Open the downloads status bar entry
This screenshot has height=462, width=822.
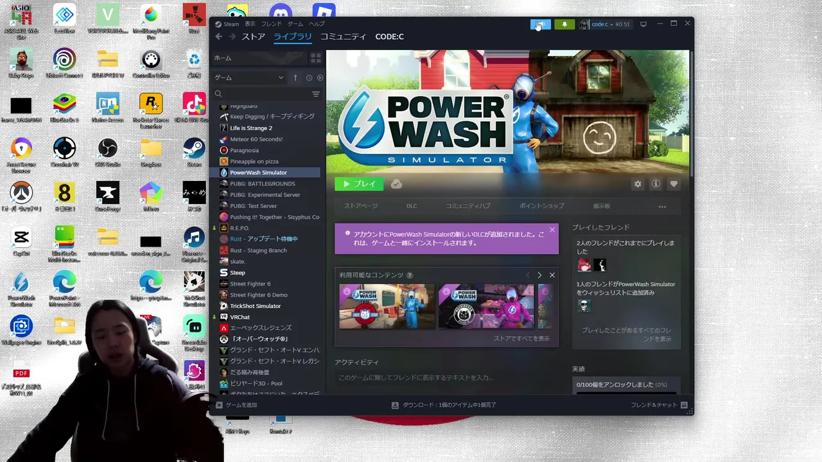pyautogui.click(x=444, y=405)
